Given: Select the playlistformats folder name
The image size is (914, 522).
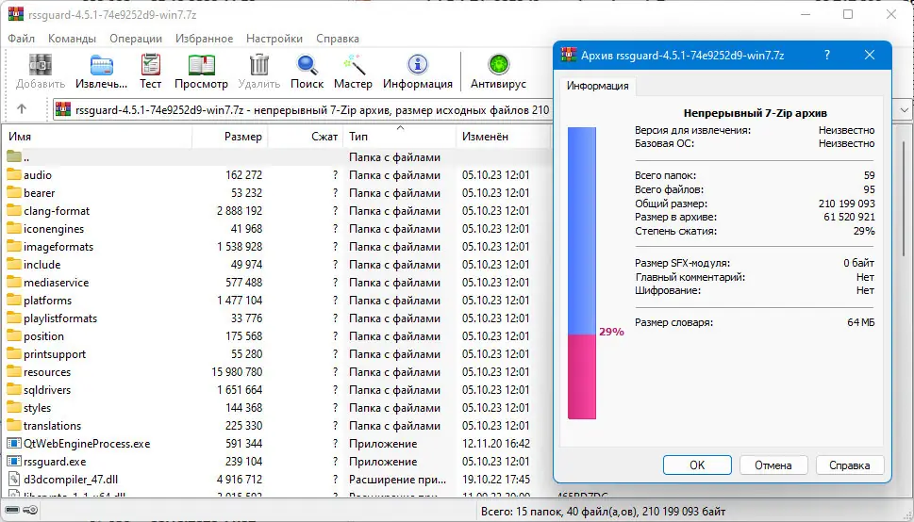Looking at the screenshot, I should coord(60,318).
